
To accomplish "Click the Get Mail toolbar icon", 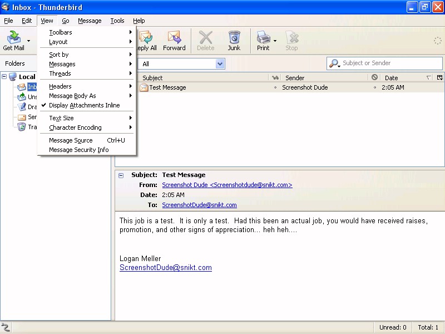I will click(13, 37).
